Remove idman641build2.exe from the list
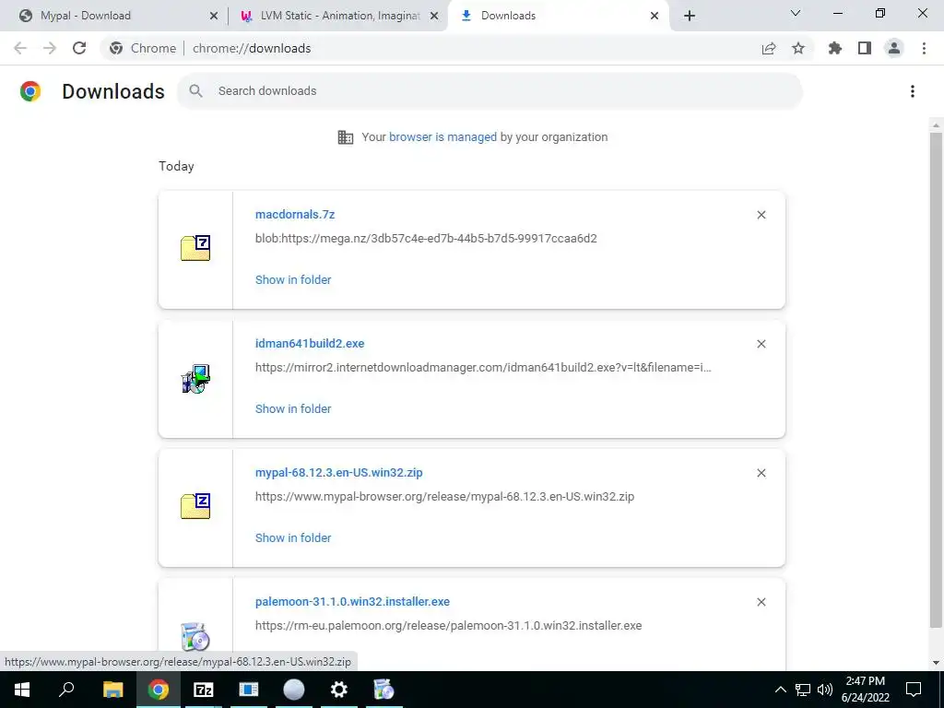The image size is (944, 708). click(x=761, y=344)
